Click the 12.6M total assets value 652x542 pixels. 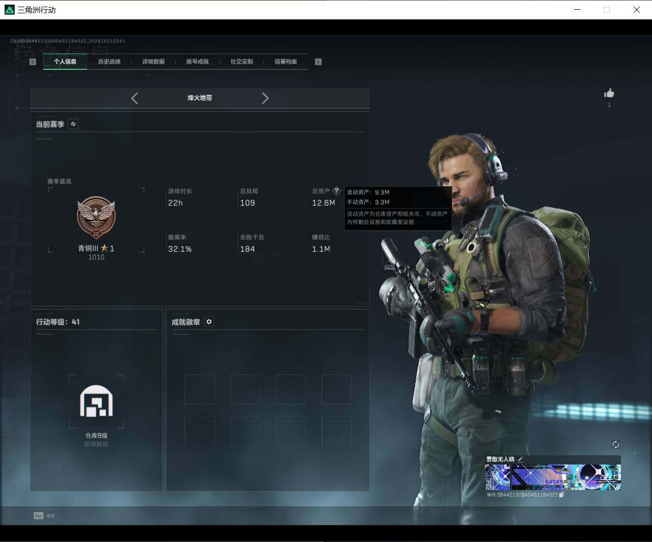click(x=323, y=203)
